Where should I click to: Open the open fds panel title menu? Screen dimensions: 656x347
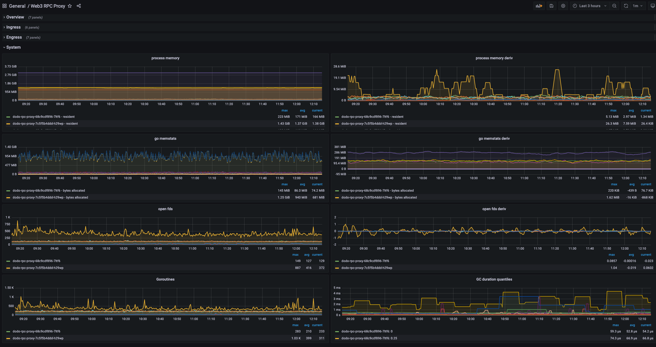[x=165, y=209]
